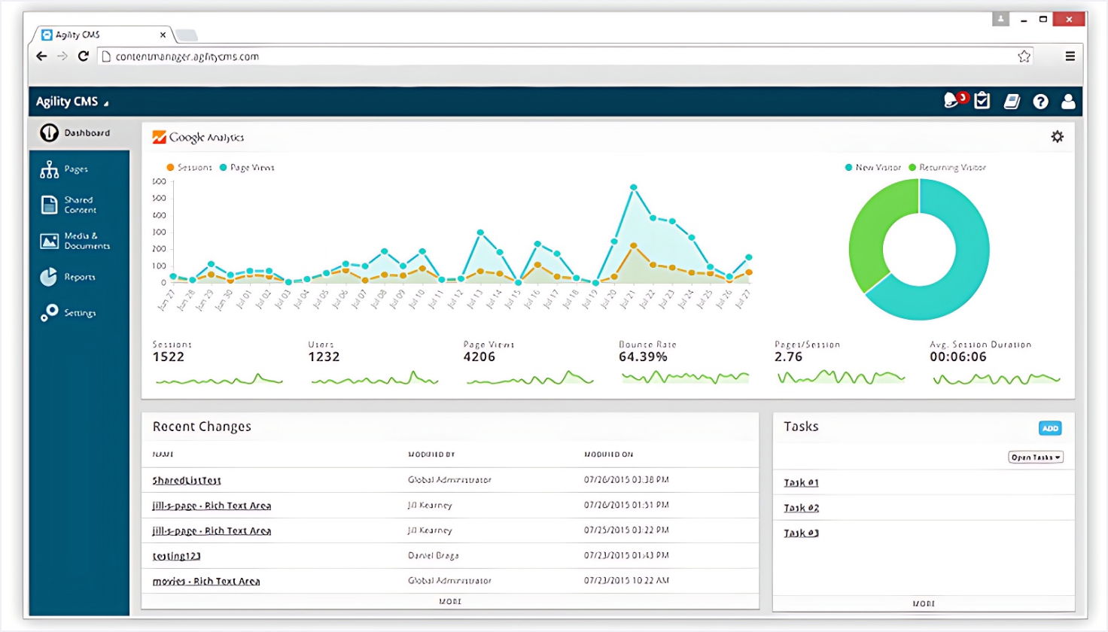
Task: Open the tasks clipboard icon in header
Action: [982, 101]
